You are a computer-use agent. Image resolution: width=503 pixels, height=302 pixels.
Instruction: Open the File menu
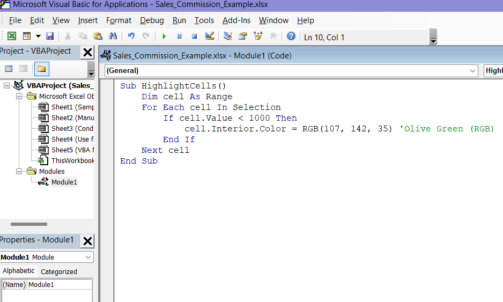point(15,20)
